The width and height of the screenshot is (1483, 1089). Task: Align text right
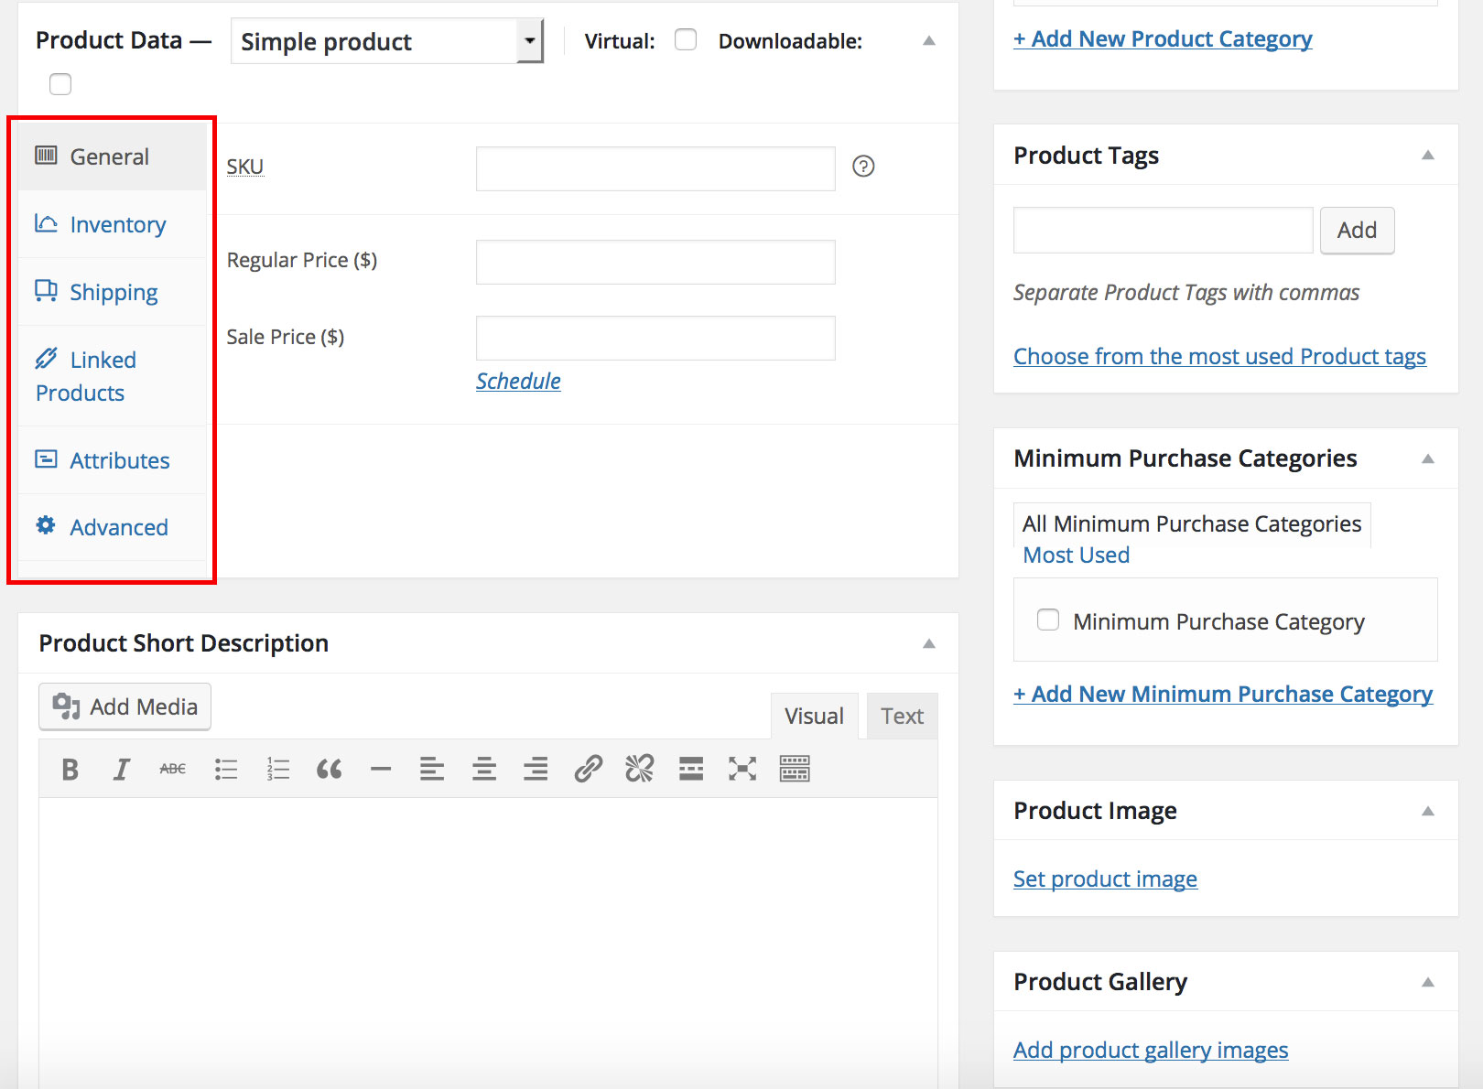pos(536,770)
